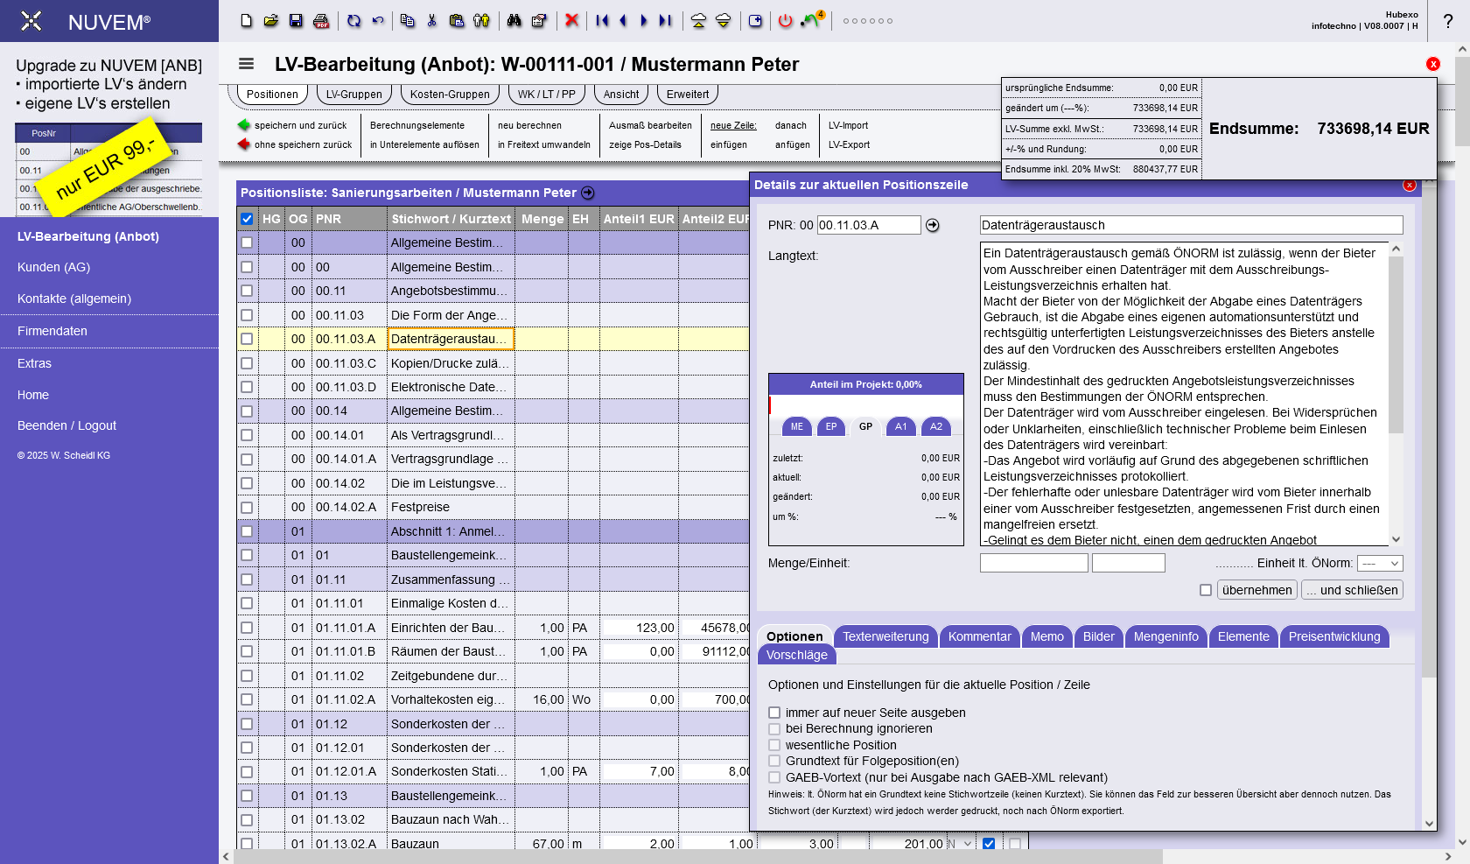Enable 'bei Berechnung ignorieren' option
Viewport: 1470px width, 864px height.
pyautogui.click(x=774, y=728)
